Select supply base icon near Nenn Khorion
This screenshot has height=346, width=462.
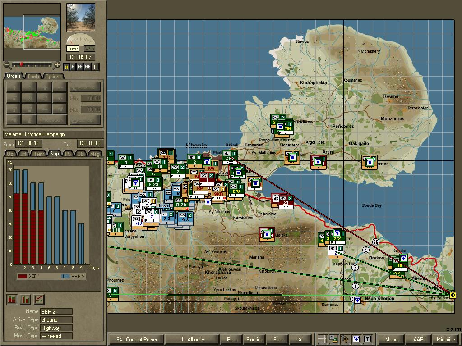[357, 300]
